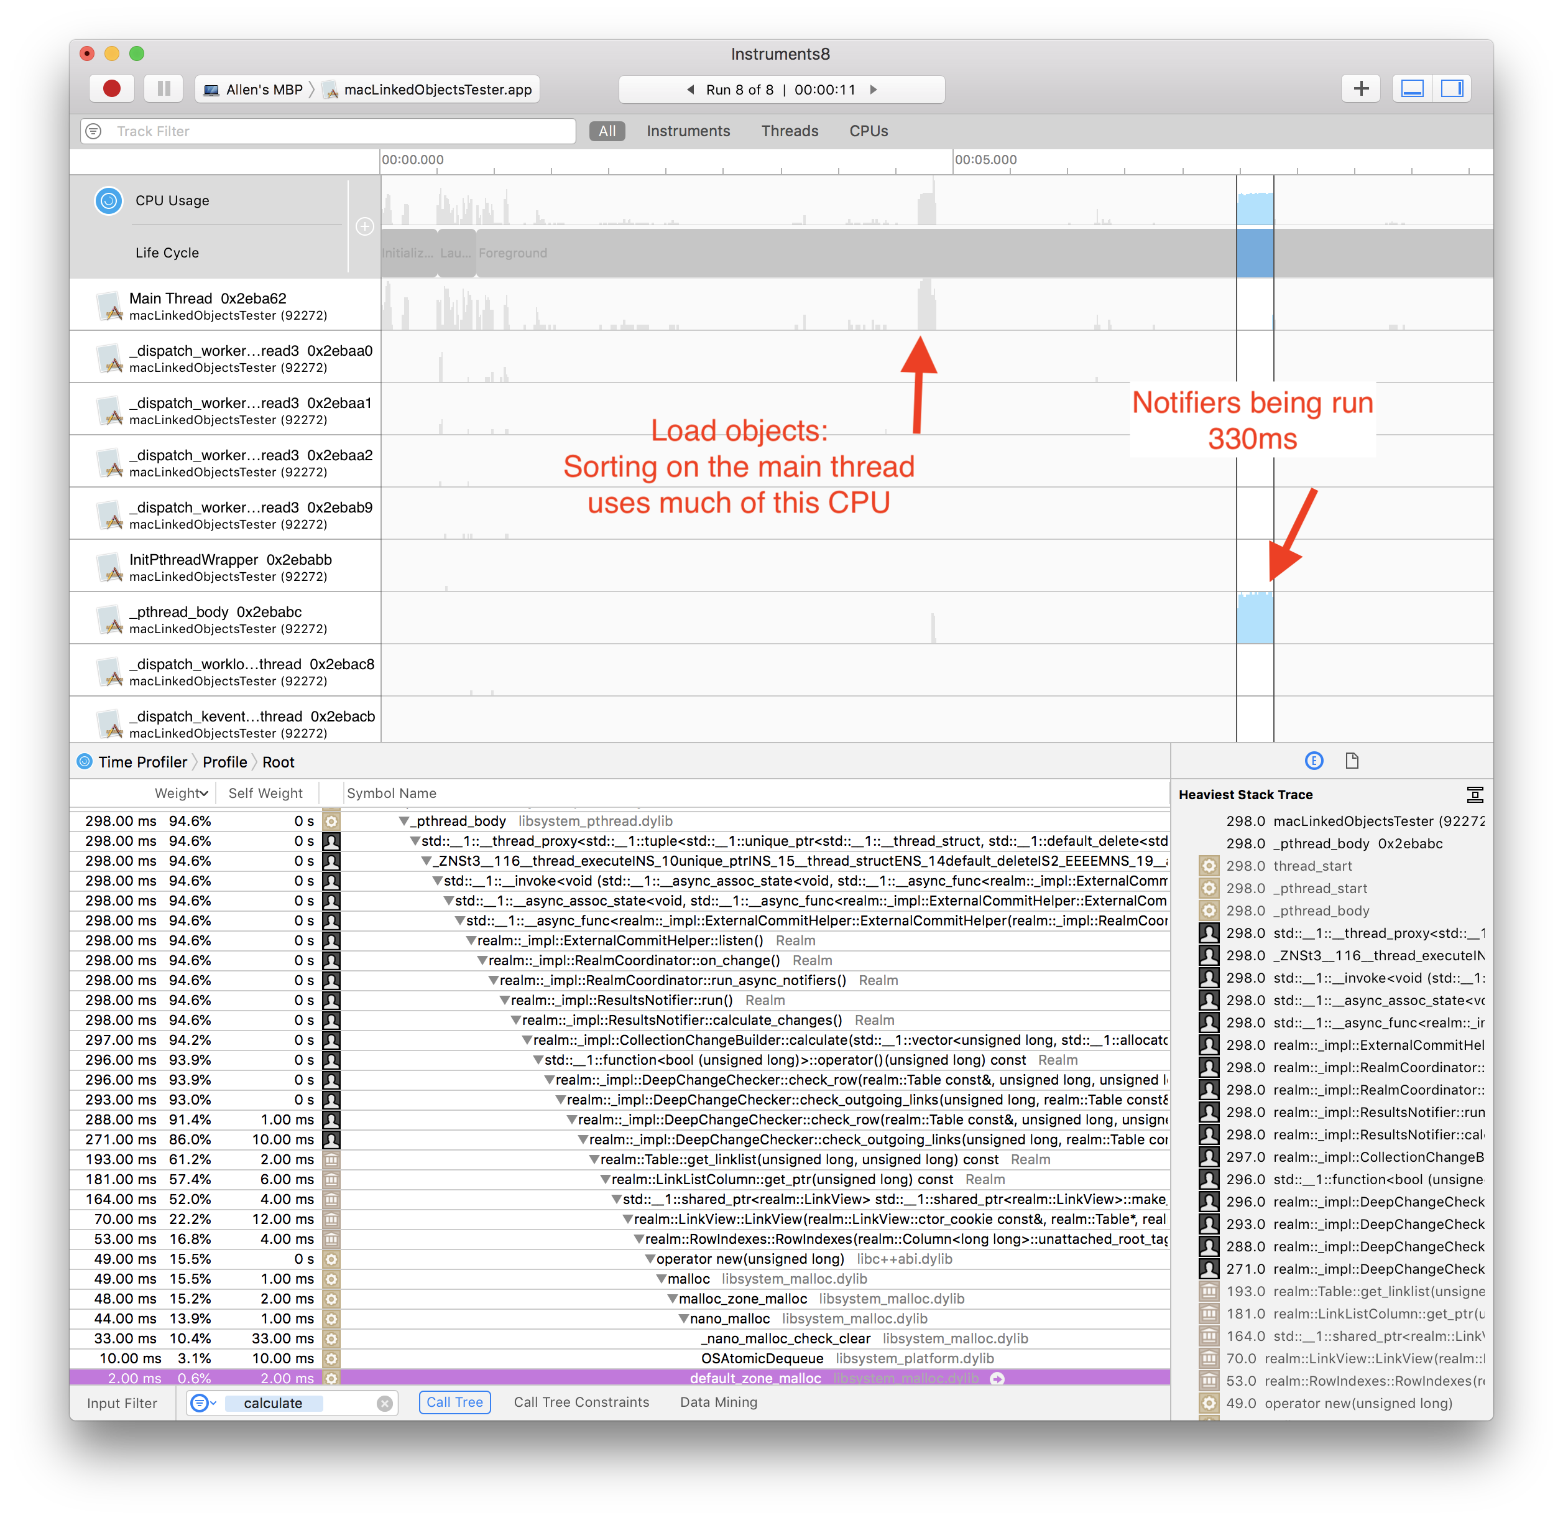Open the Extended Detail inspector icon
1563x1520 pixels.
click(1313, 761)
